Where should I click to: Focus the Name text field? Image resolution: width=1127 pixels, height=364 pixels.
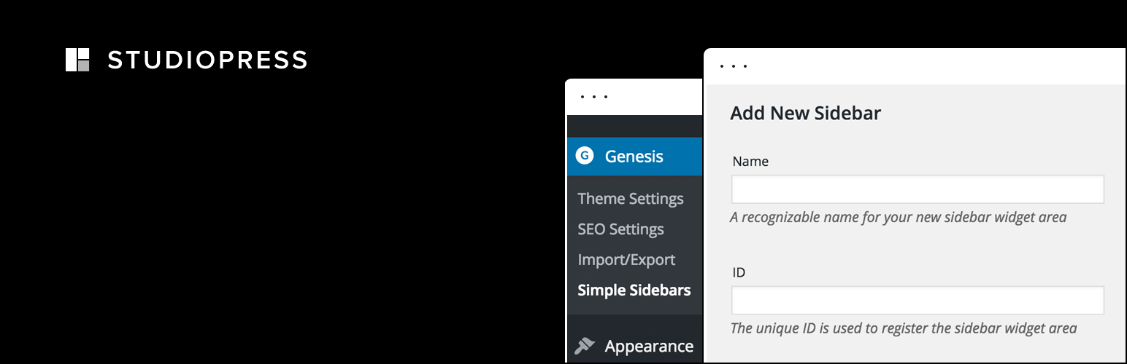point(917,189)
